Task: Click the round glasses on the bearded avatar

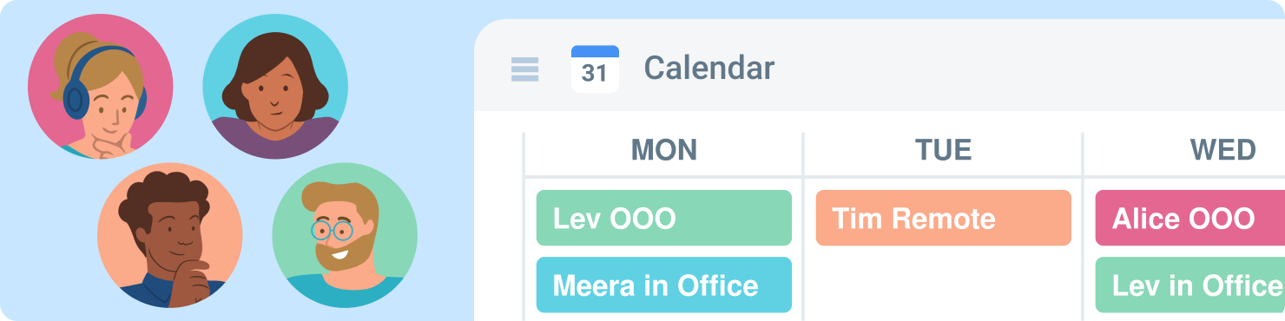Action: (x=332, y=230)
